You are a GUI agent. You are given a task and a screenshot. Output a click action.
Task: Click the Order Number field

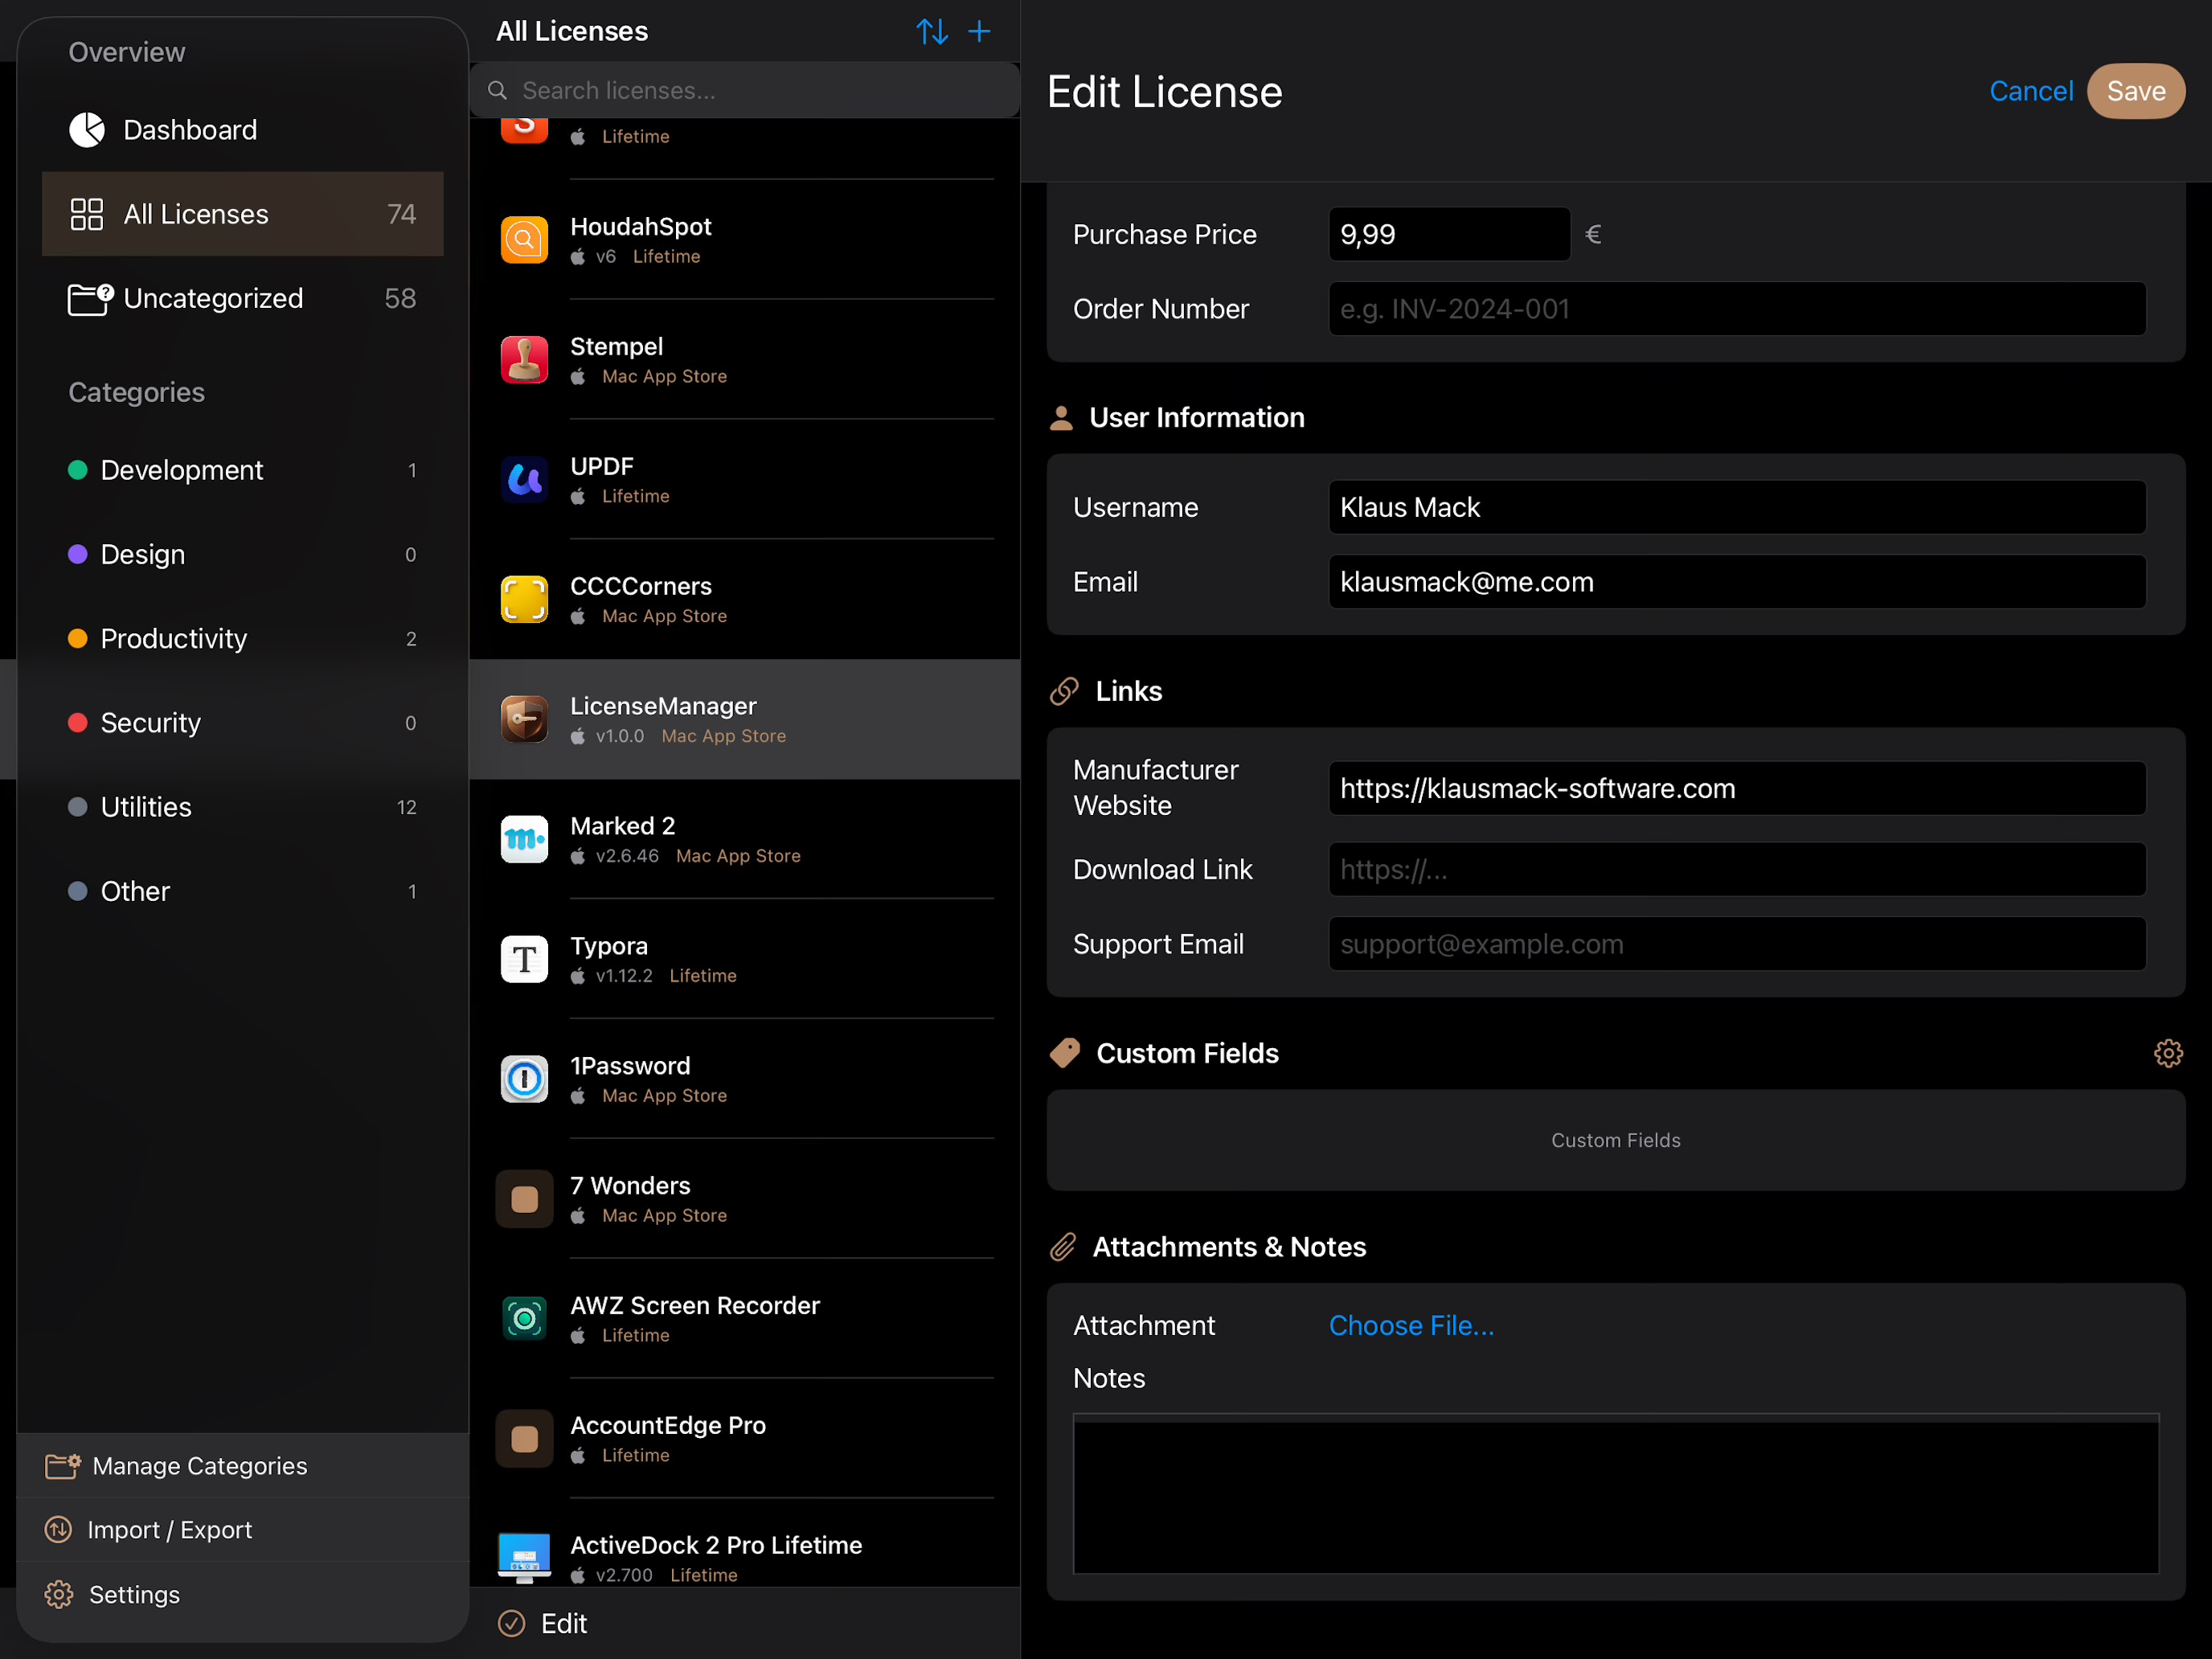click(x=1737, y=309)
